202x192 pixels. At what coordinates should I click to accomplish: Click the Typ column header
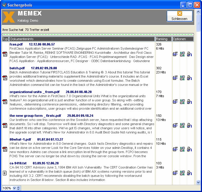tap(5, 39)
